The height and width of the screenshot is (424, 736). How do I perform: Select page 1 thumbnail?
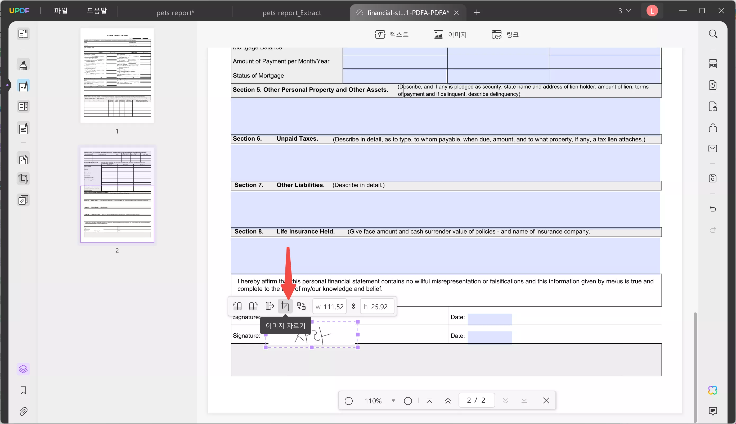(x=117, y=75)
